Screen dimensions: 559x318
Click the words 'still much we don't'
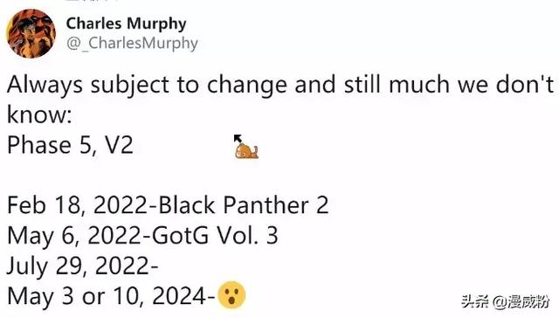point(448,85)
